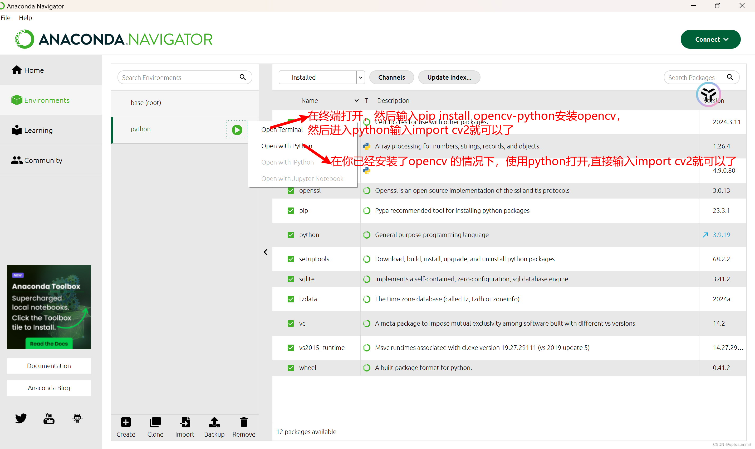Viewport: 755px width, 449px height.
Task: Toggle the setuptools package checkbox
Action: click(x=291, y=259)
